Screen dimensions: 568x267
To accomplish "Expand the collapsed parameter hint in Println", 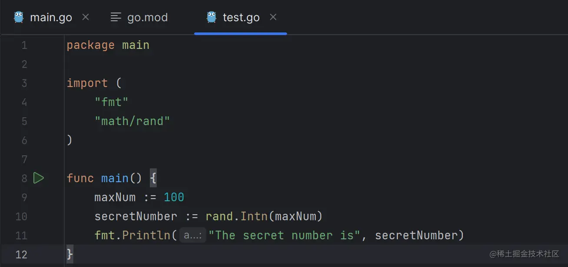I will pyautogui.click(x=192, y=235).
